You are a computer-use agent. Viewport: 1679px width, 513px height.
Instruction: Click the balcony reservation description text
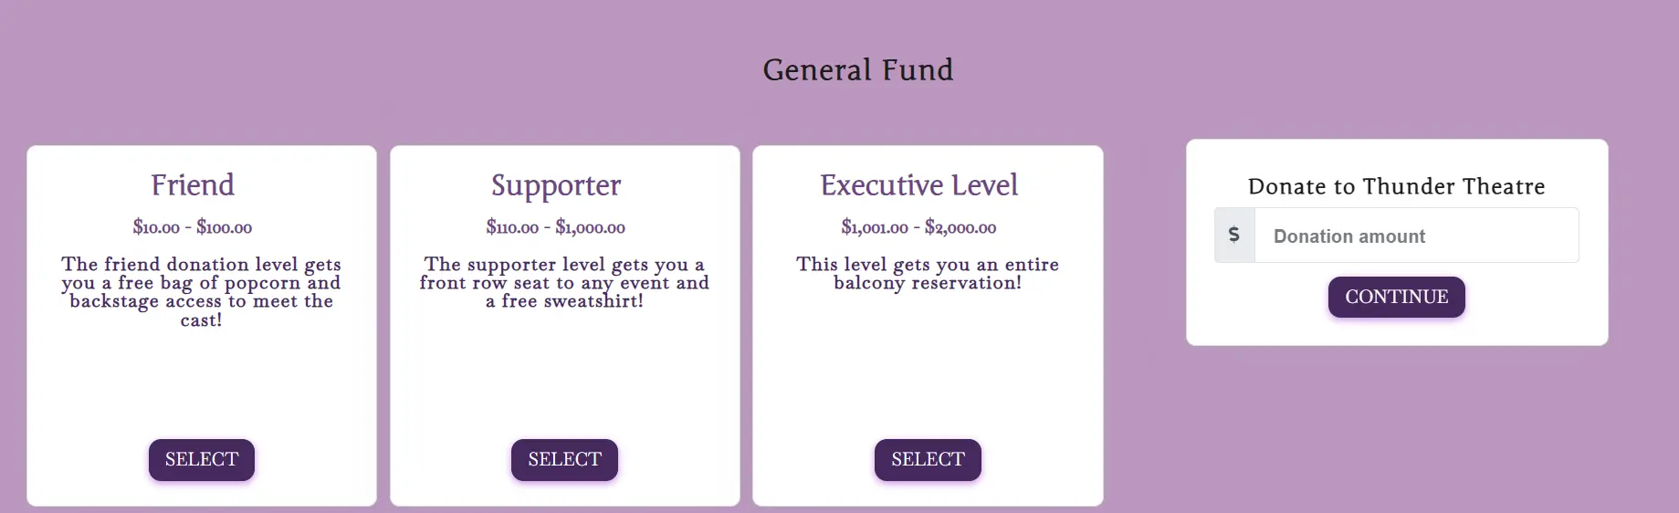point(928,274)
